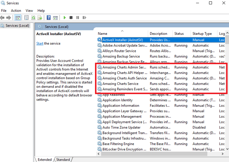Click the Refresh toolbar icon
The width and height of the screenshot is (229, 162).
coord(33,18)
